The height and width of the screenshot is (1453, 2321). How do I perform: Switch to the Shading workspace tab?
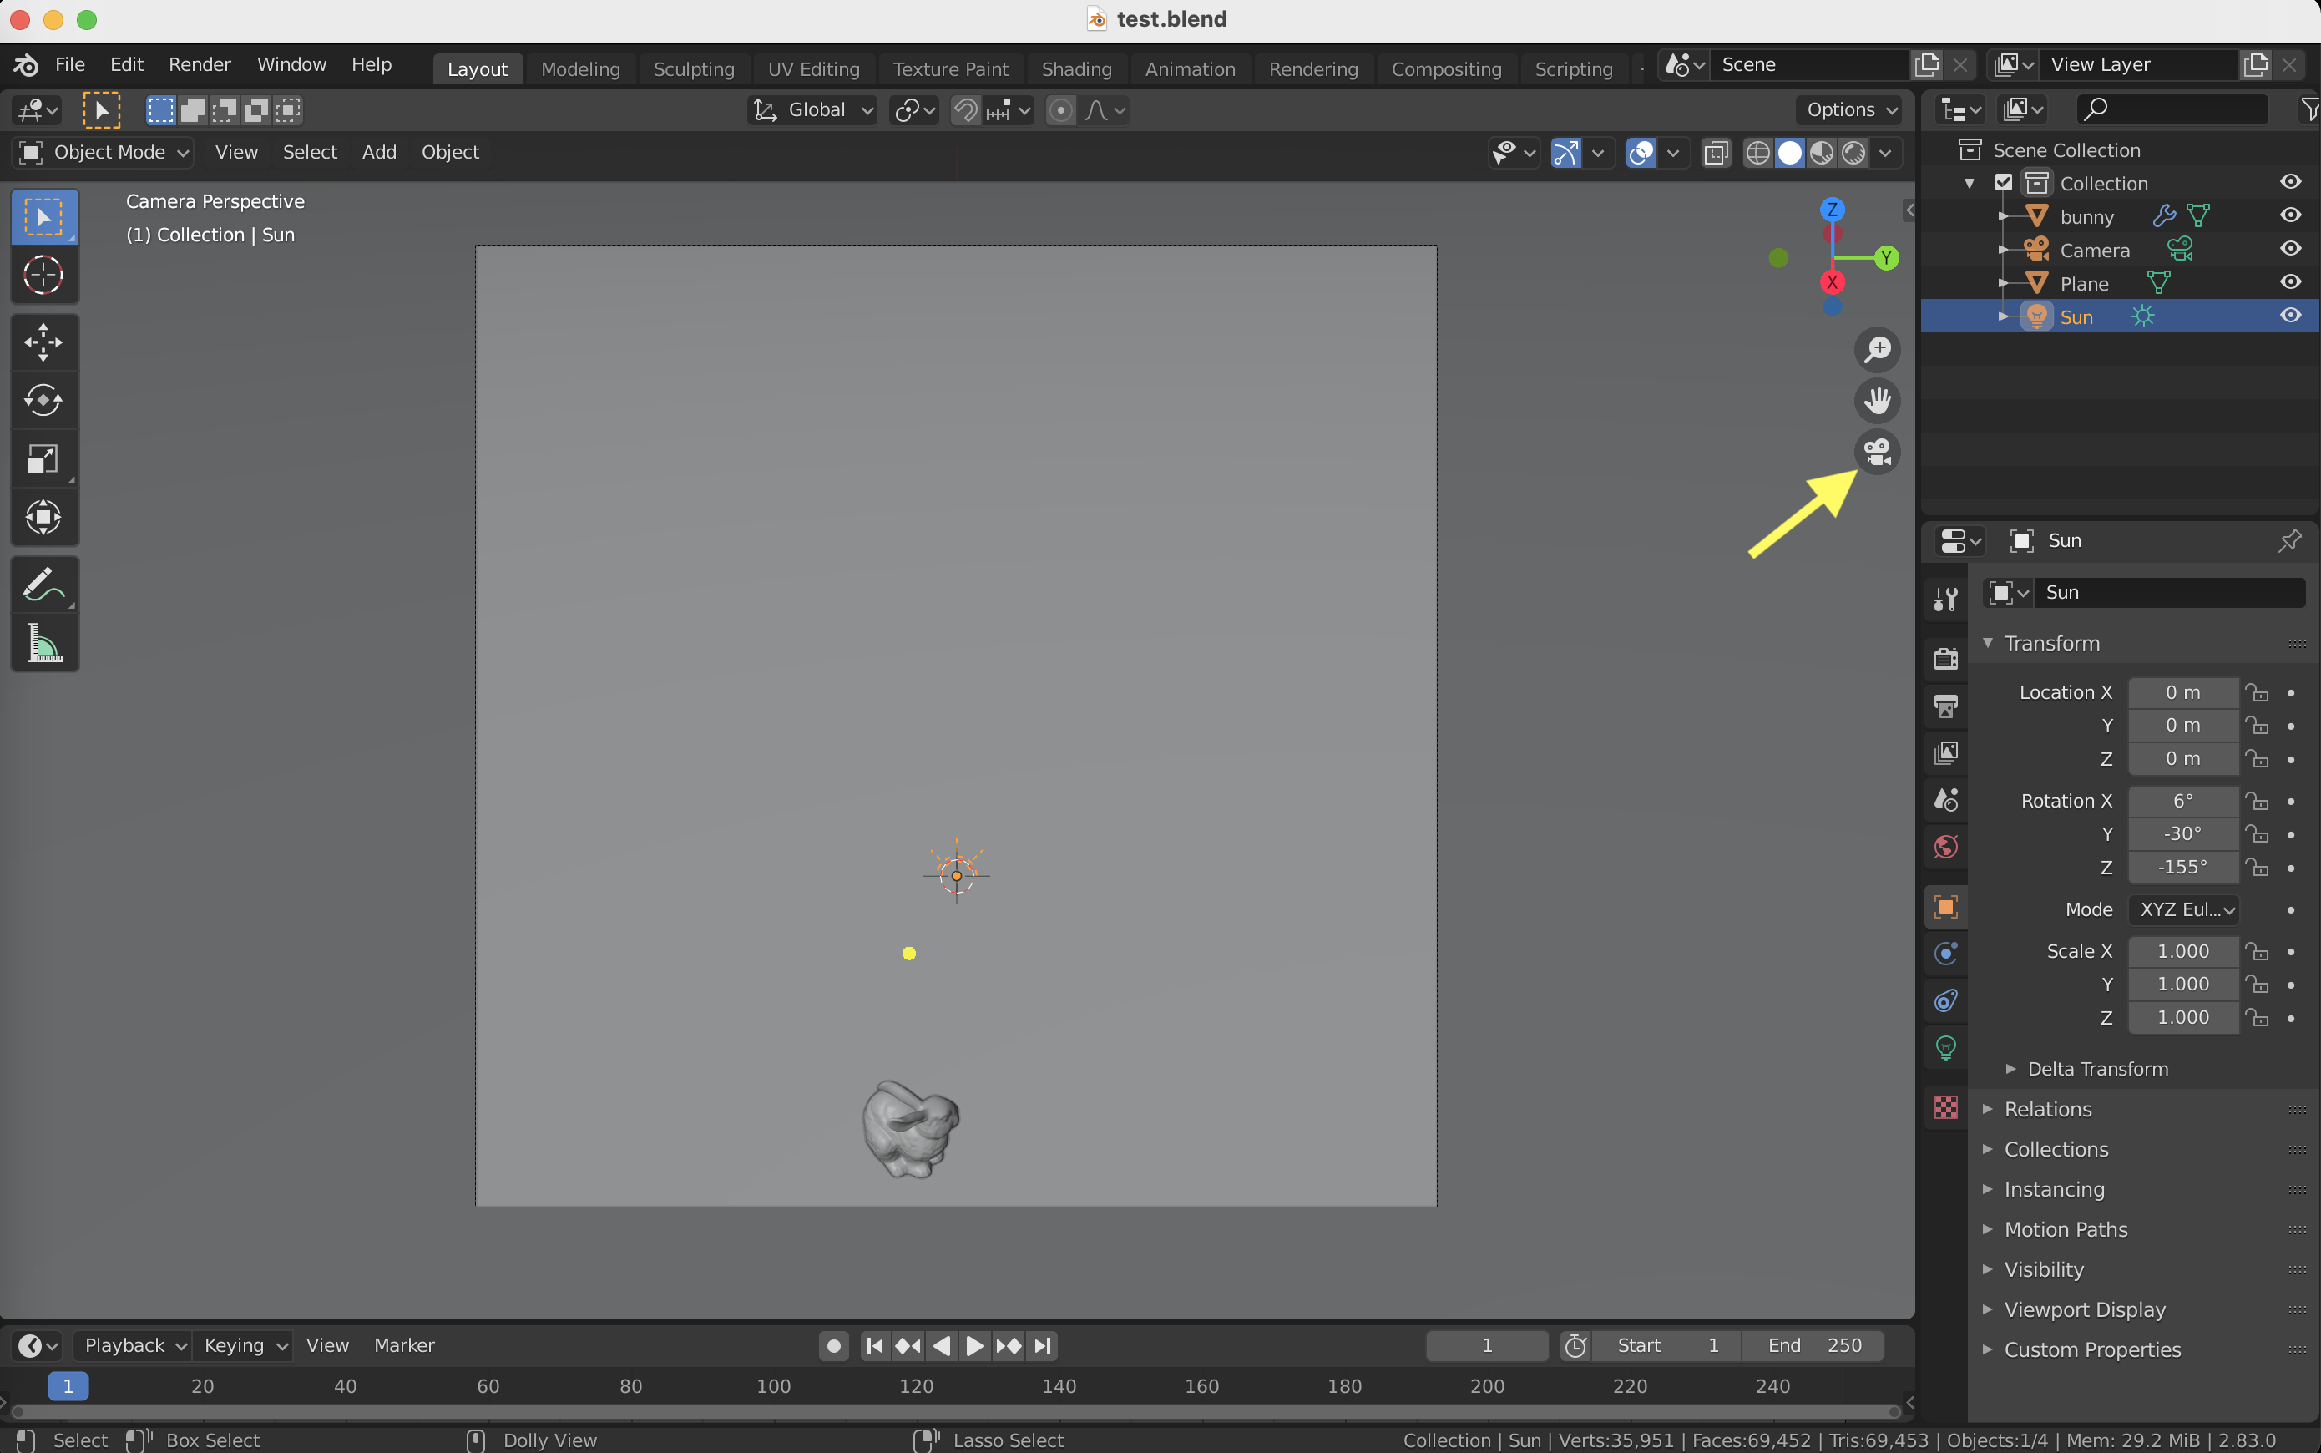pyautogui.click(x=1076, y=69)
